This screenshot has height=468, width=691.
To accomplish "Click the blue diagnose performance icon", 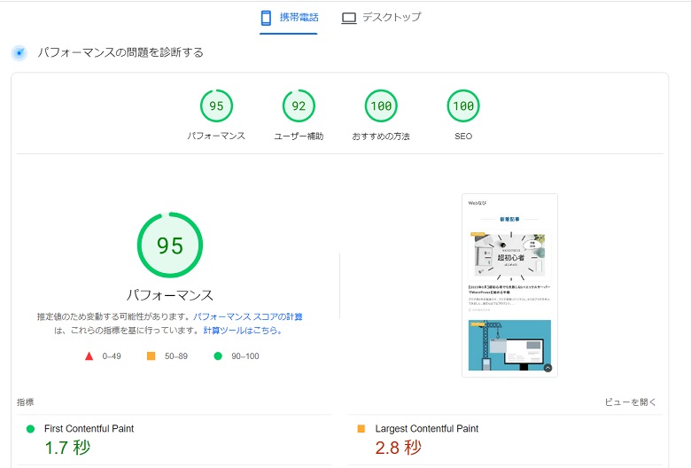I will (19, 53).
